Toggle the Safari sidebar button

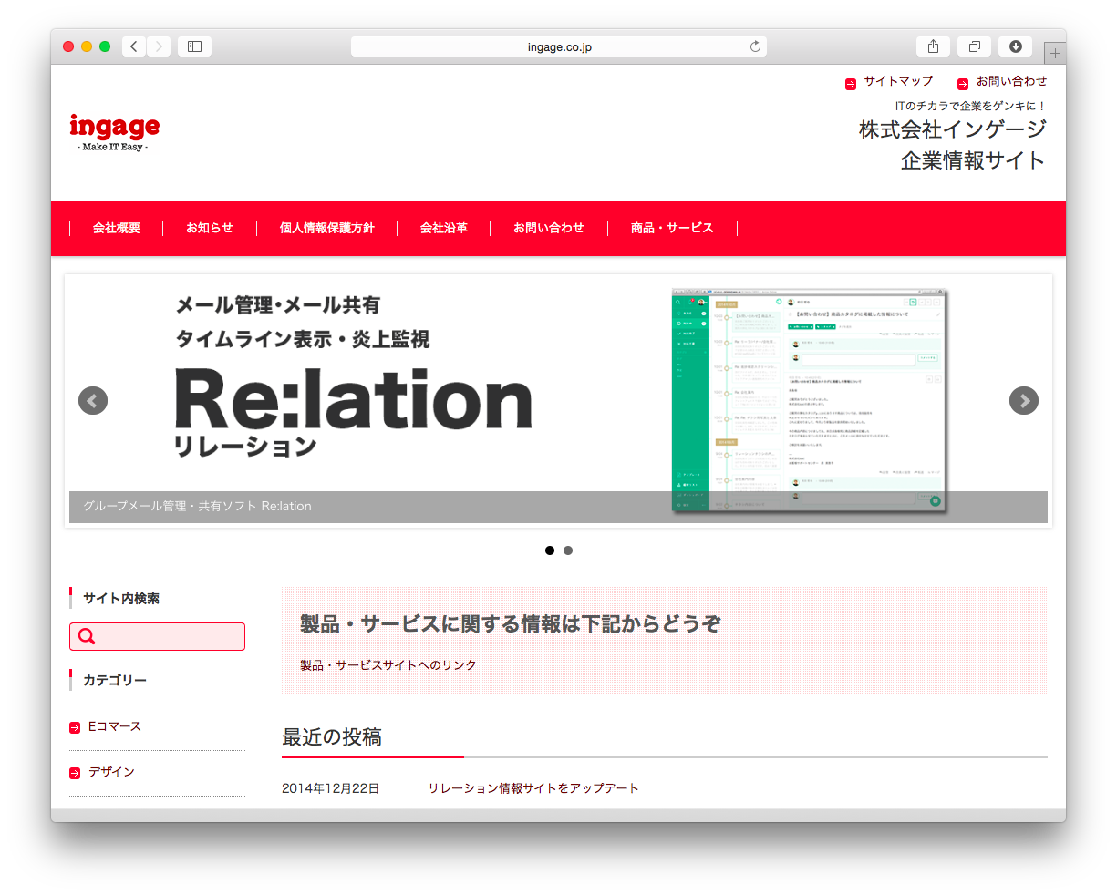point(194,46)
